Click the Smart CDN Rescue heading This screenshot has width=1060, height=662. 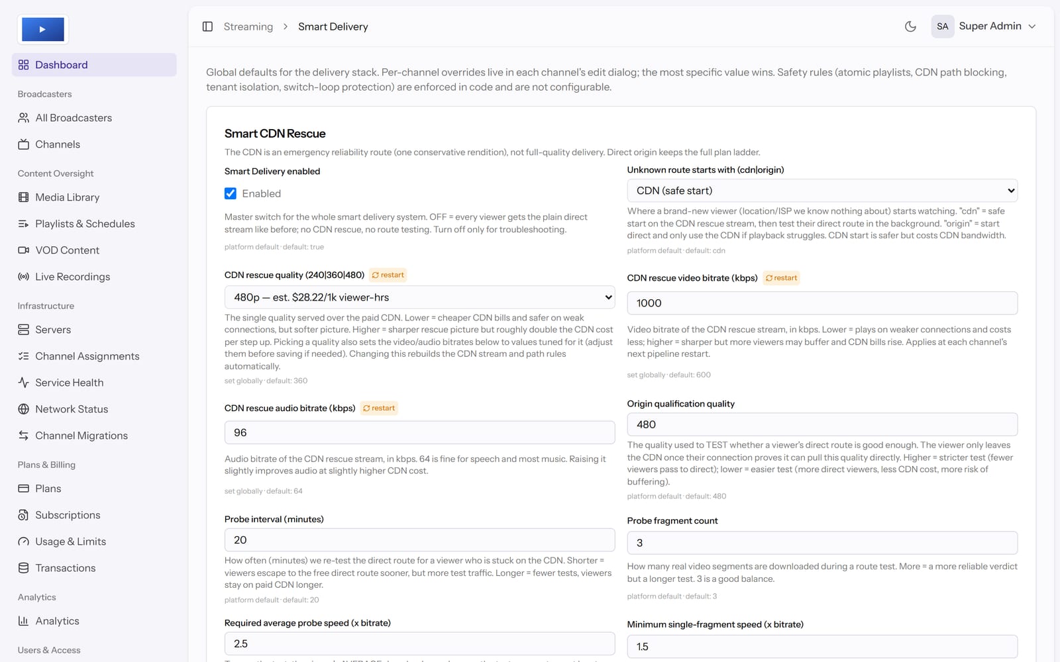[275, 134]
